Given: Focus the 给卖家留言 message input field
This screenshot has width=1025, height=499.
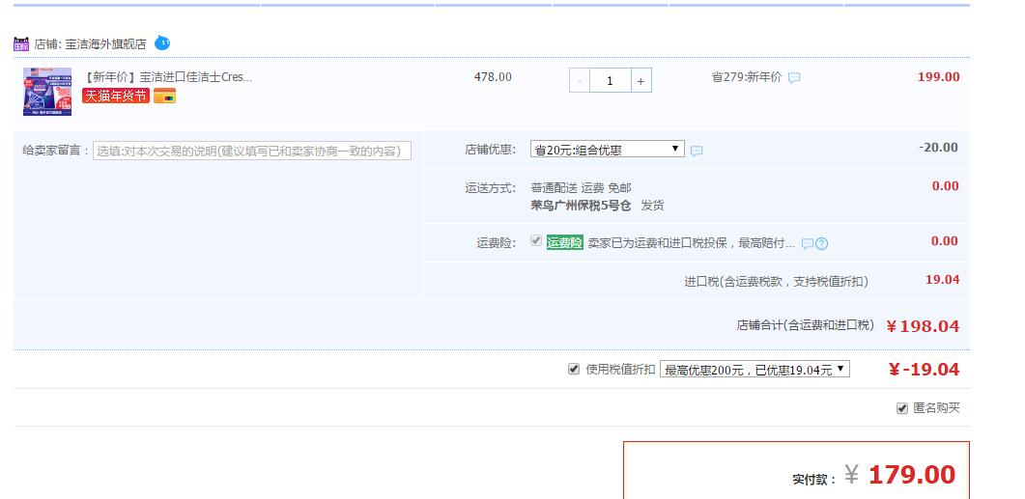Looking at the screenshot, I should click(x=252, y=151).
